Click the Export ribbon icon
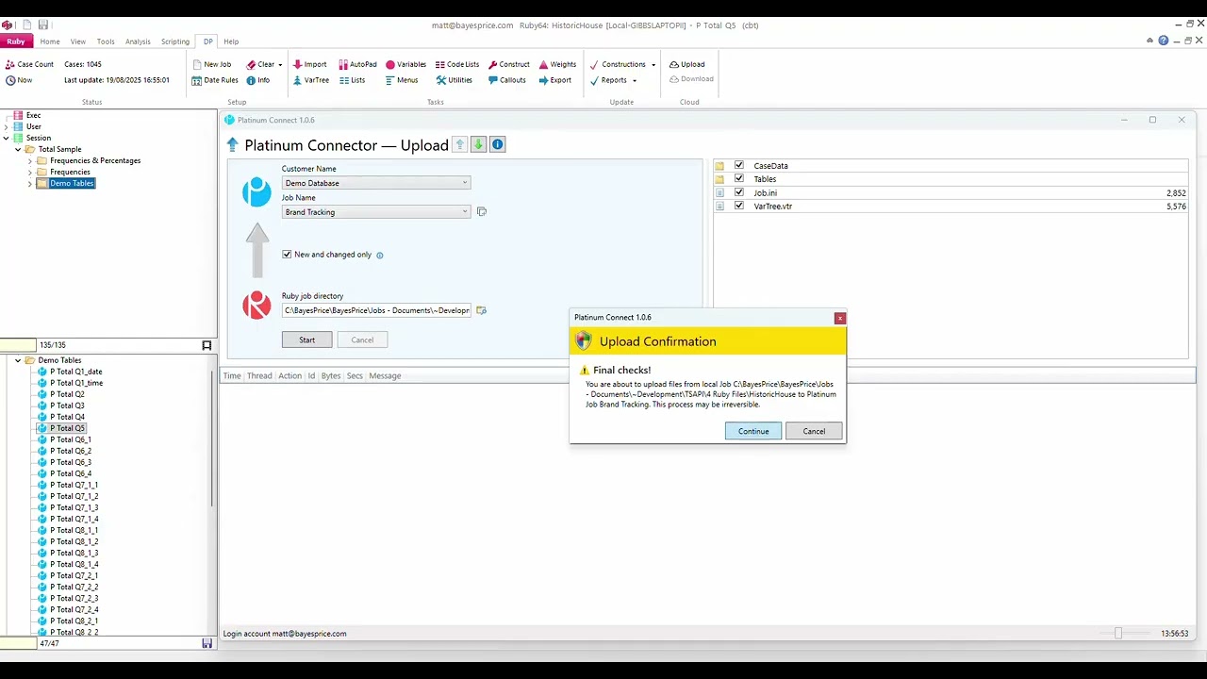1207x679 pixels. [555, 80]
